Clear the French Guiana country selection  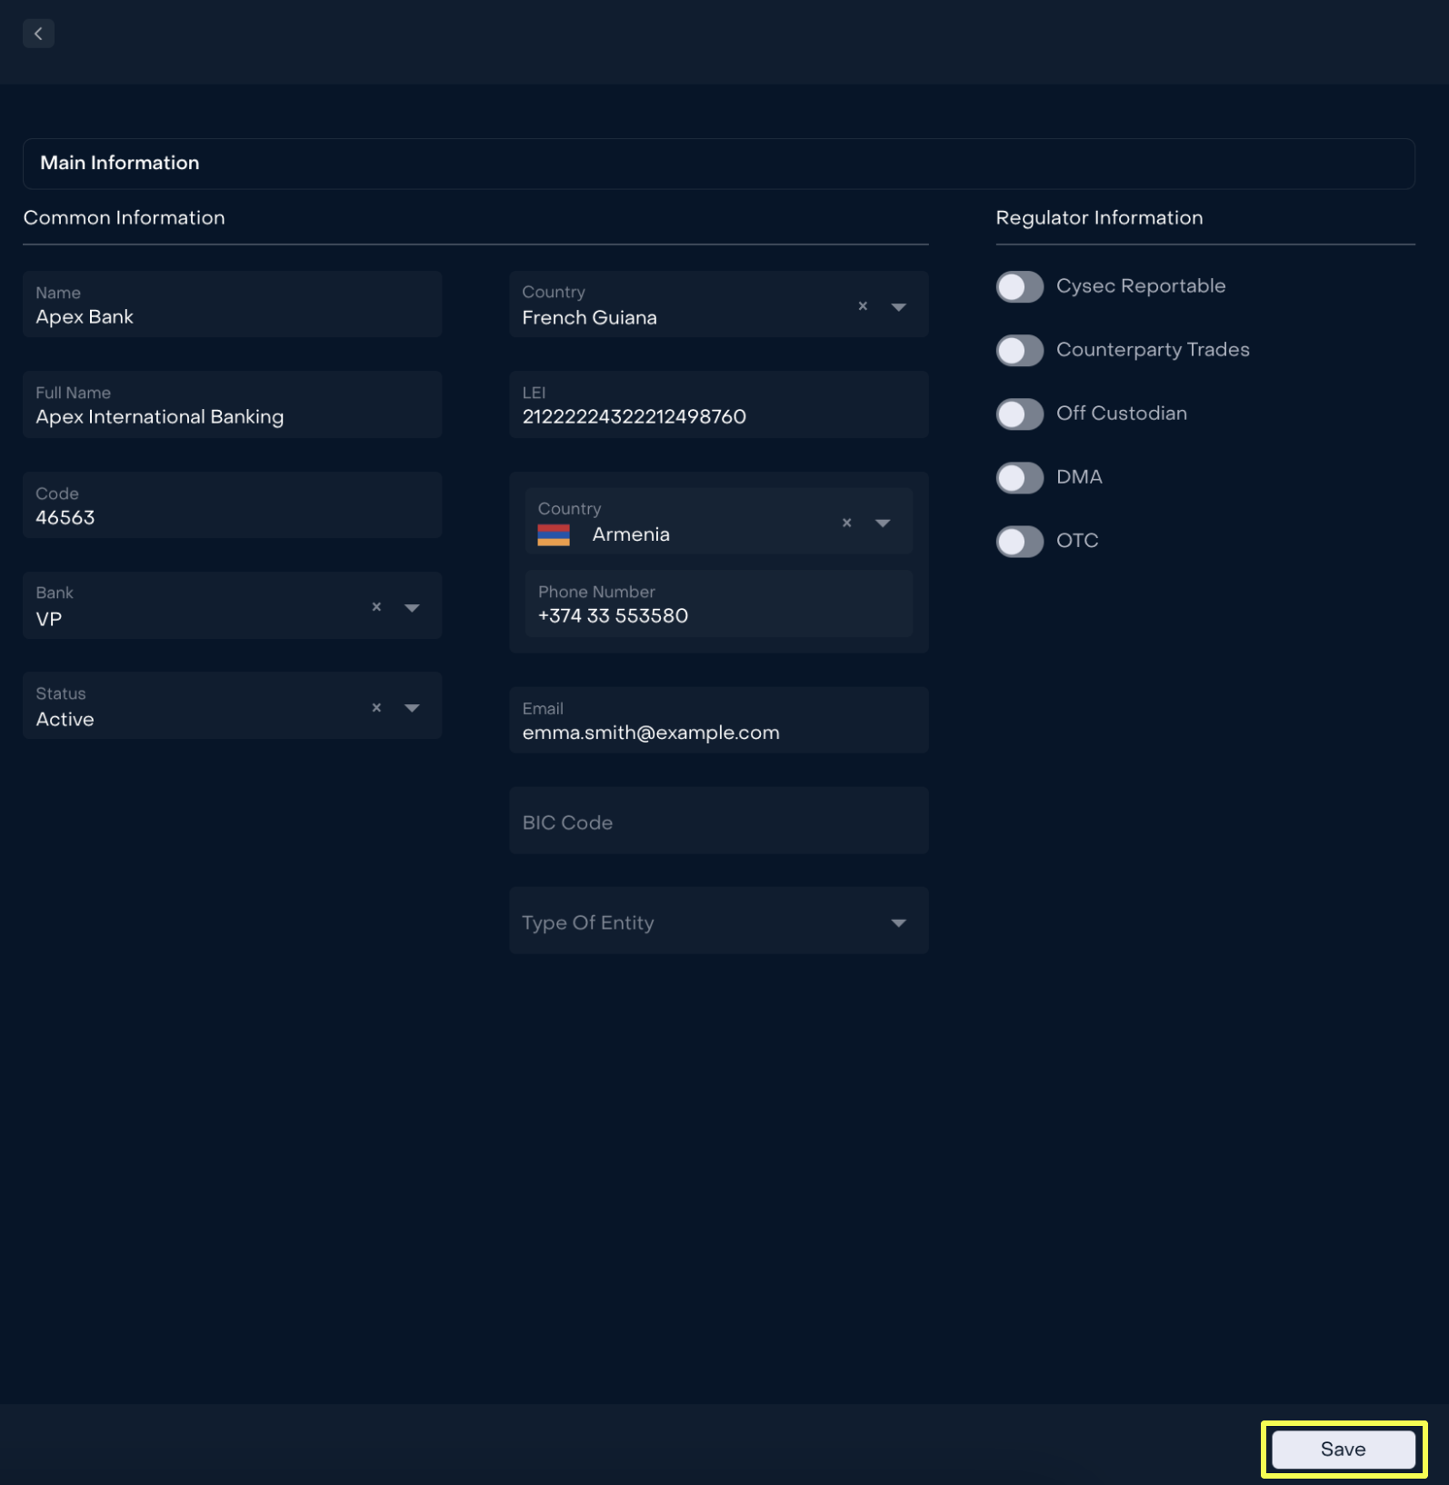pyautogui.click(x=863, y=306)
